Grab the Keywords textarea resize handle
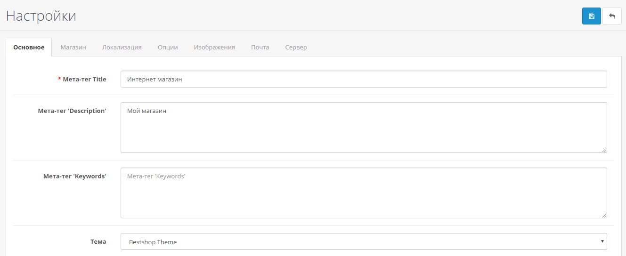626x256 pixels. click(604, 215)
